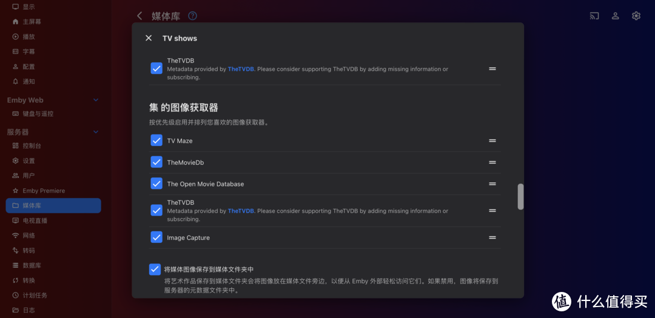Viewport: 655px width, 318px height.
Task: Uncheck the TV Maze image fetcher
Action: (x=156, y=141)
